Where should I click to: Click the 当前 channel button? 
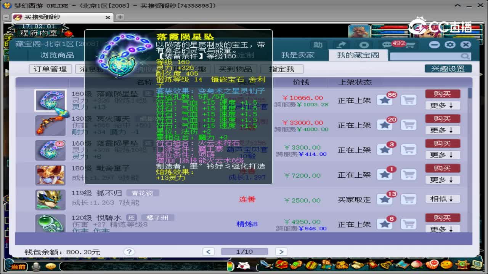18,266
